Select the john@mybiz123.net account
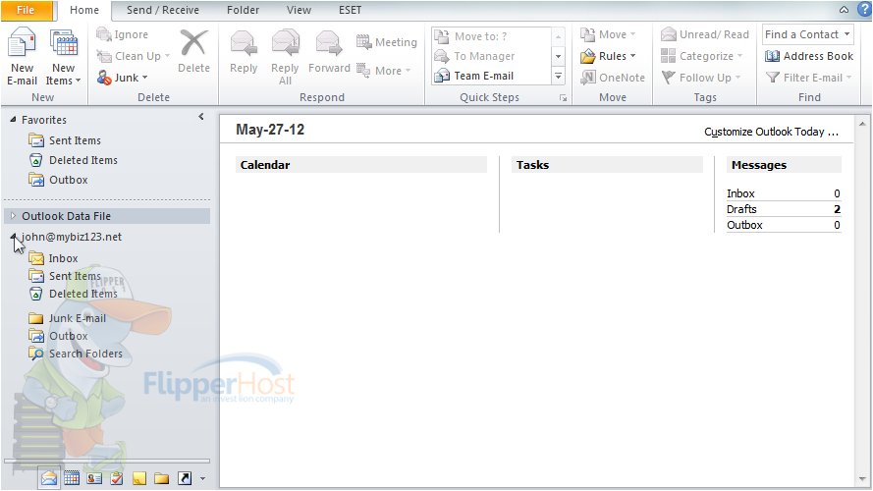Viewport: 873px width, 491px height. point(72,237)
